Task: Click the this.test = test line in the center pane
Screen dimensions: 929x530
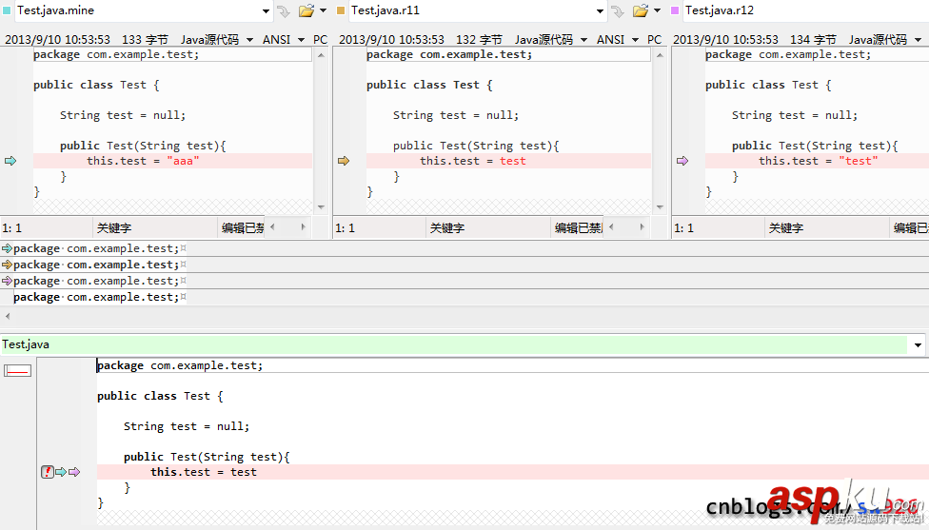Action: (x=508, y=161)
